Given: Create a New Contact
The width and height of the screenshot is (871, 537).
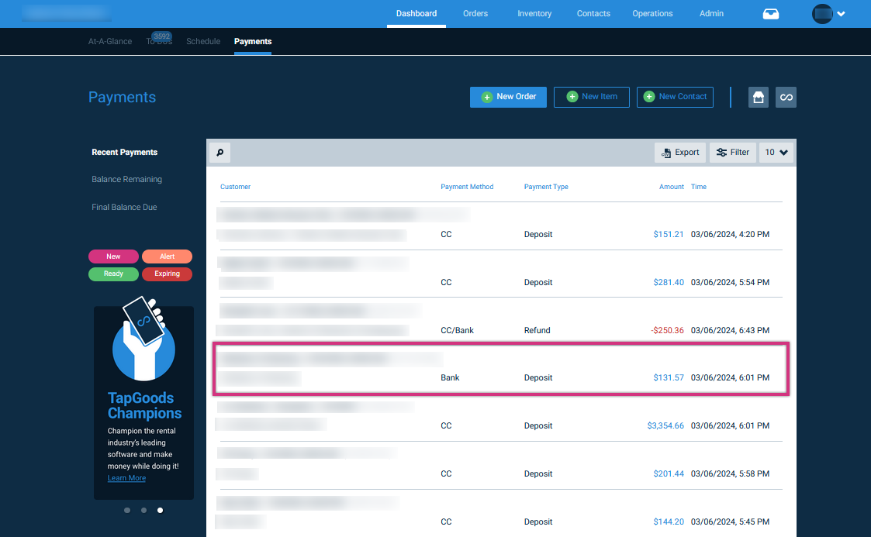Looking at the screenshot, I should (675, 97).
